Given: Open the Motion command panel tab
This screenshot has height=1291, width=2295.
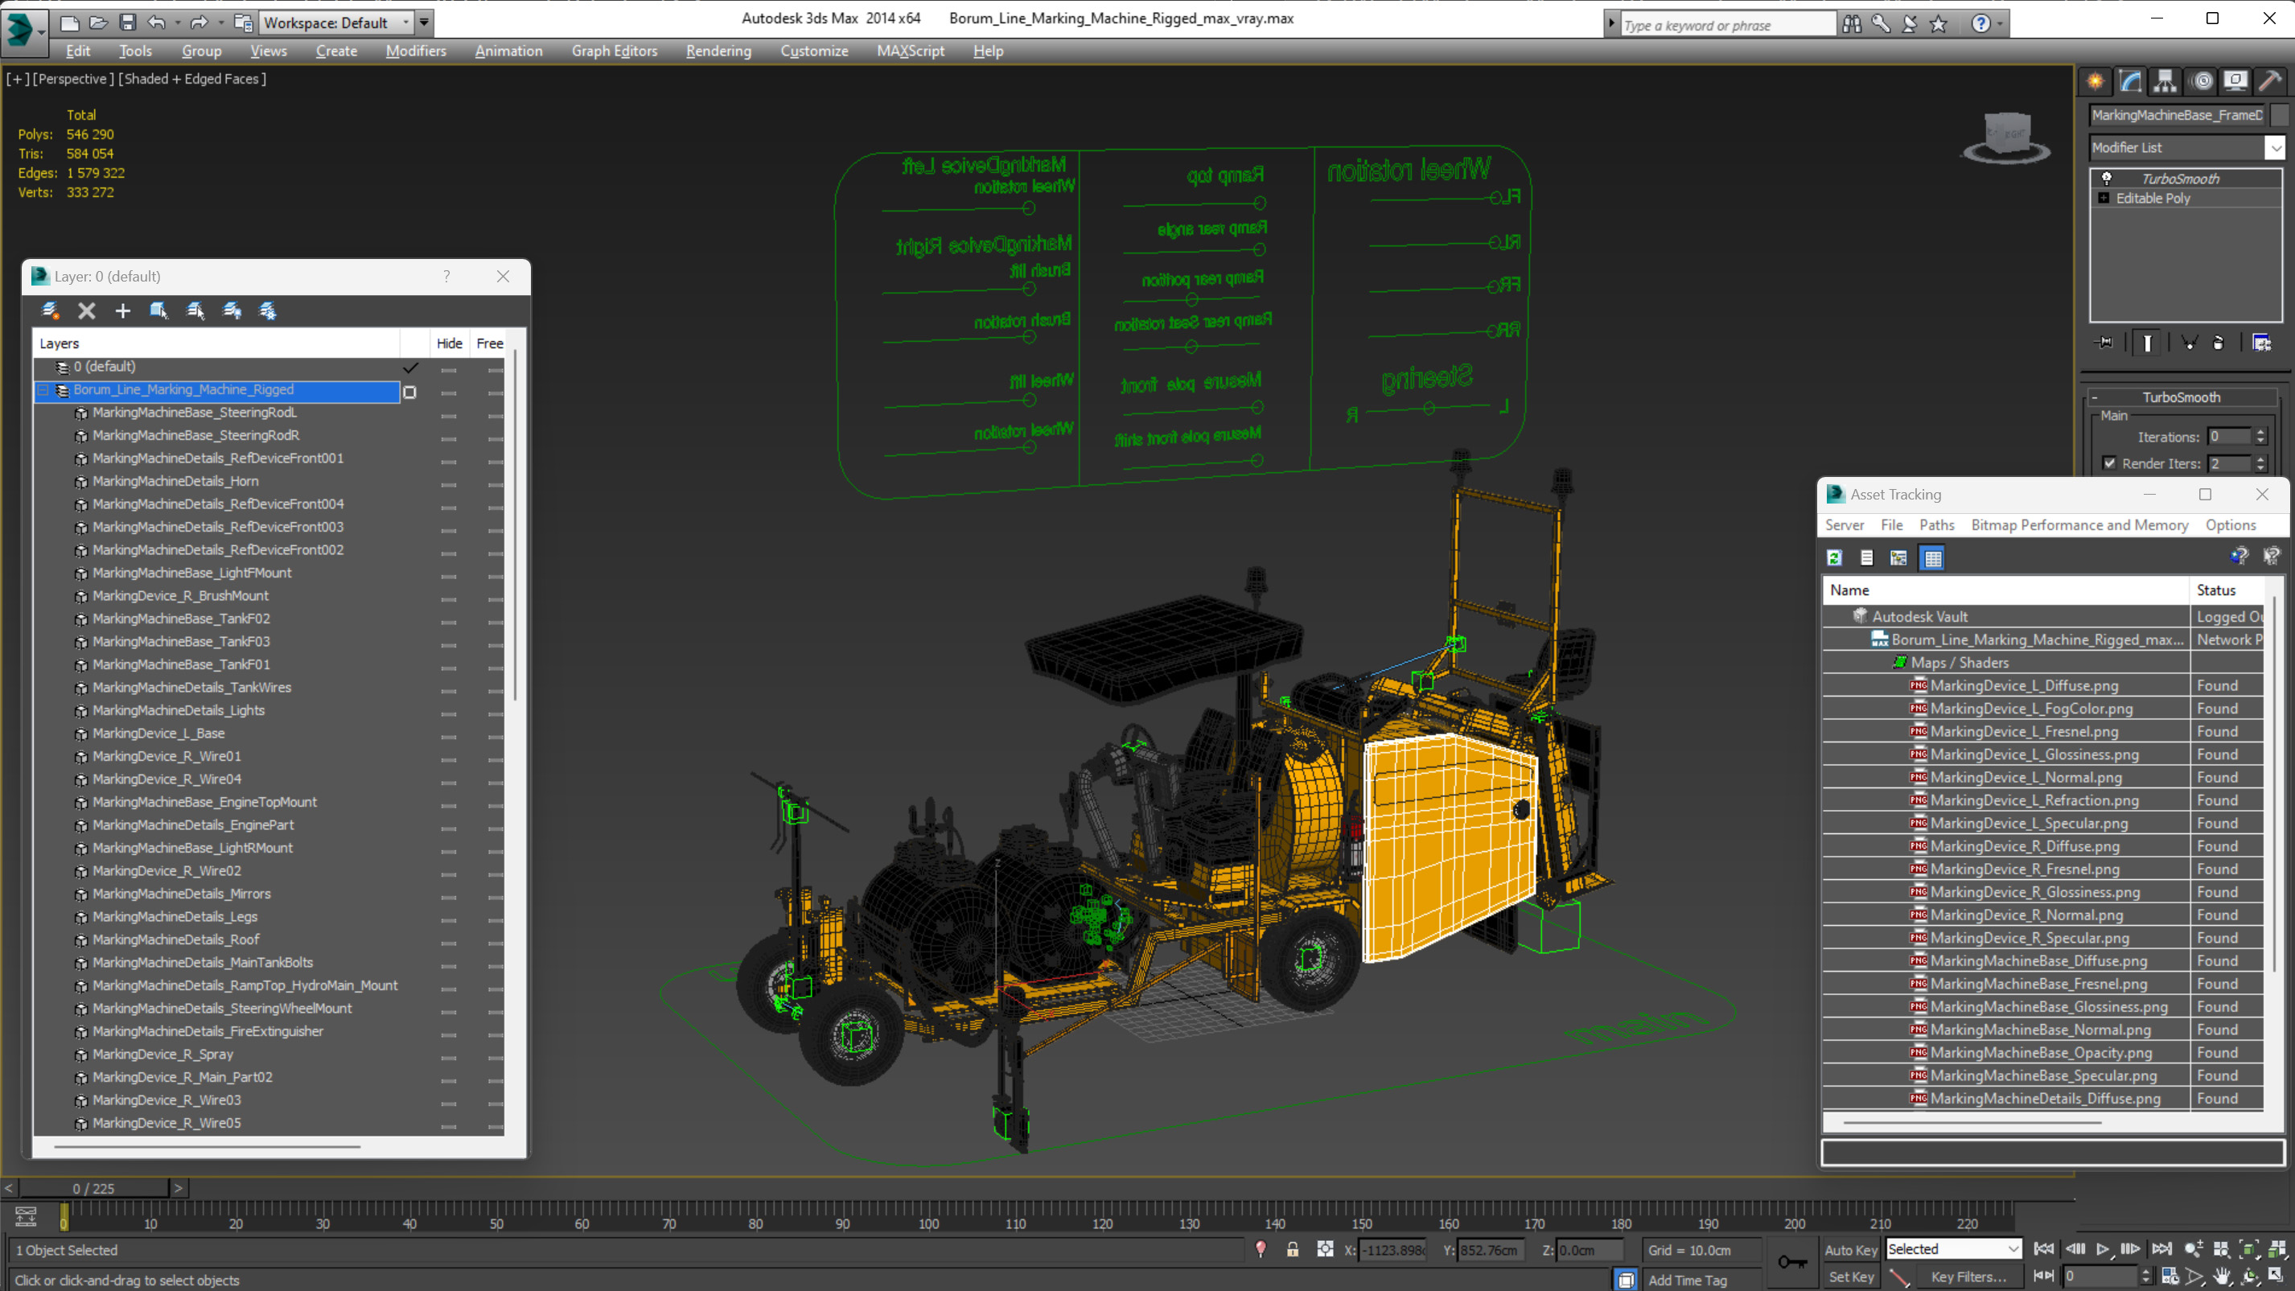Looking at the screenshot, I should (x=2202, y=81).
